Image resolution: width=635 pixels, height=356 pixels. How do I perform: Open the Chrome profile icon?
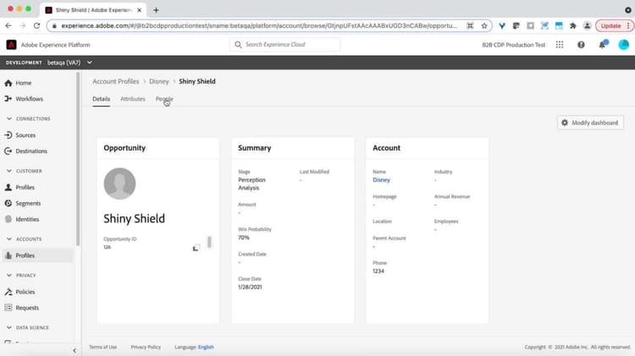click(x=587, y=25)
